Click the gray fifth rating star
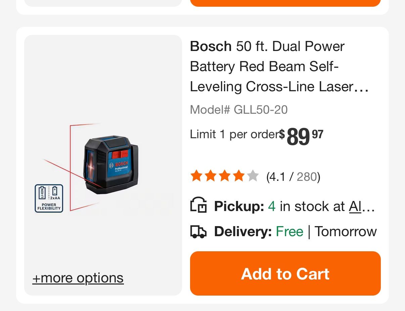The height and width of the screenshot is (311, 405). coord(253,176)
